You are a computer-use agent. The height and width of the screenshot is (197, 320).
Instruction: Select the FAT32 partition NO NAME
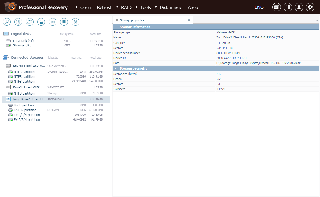[x=56, y=110]
